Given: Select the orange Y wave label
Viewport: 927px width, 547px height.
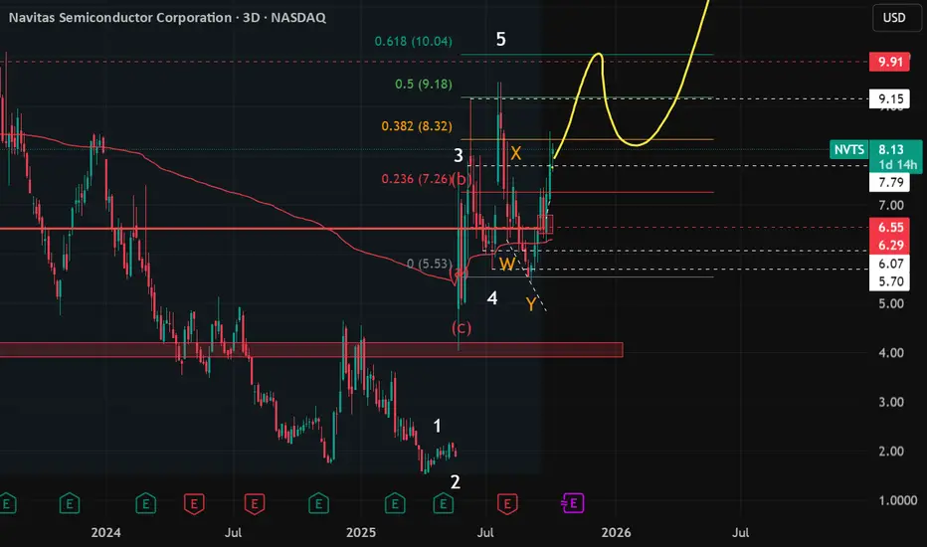Looking at the screenshot, I should pos(531,304).
